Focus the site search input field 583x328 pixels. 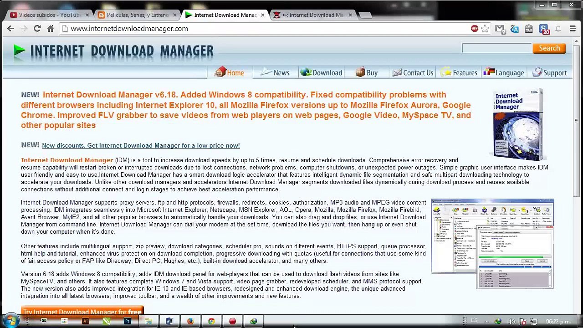[497, 48]
